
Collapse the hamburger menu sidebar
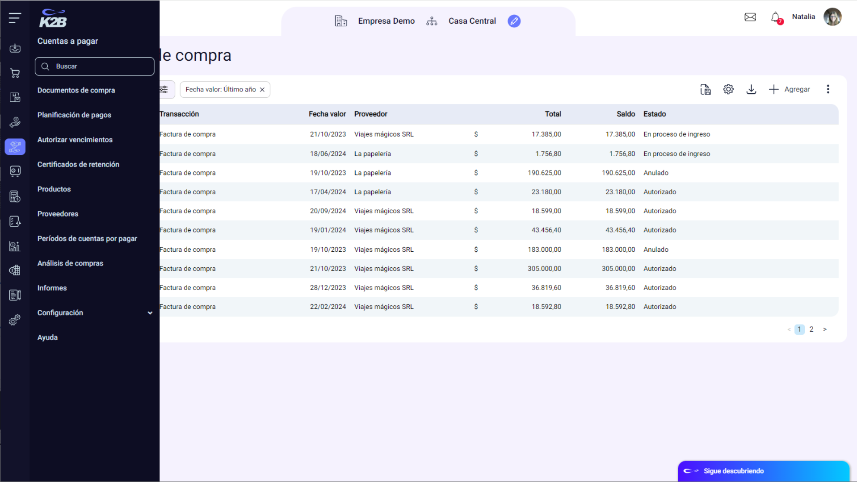(15, 18)
